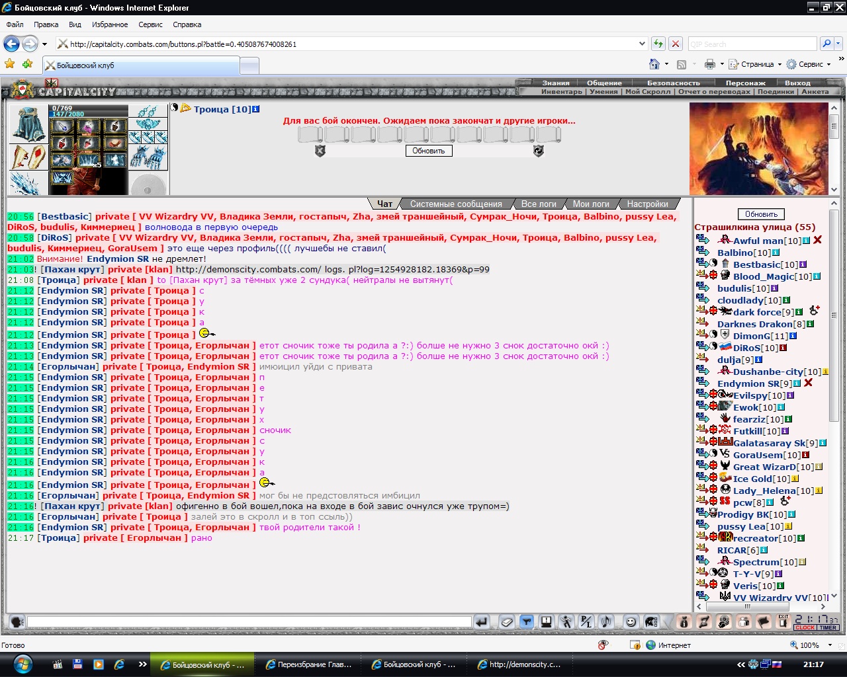The width and height of the screenshot is (847, 677).
Task: Click the pink scroll icon in the bottom toolbar
Action: 704,621
